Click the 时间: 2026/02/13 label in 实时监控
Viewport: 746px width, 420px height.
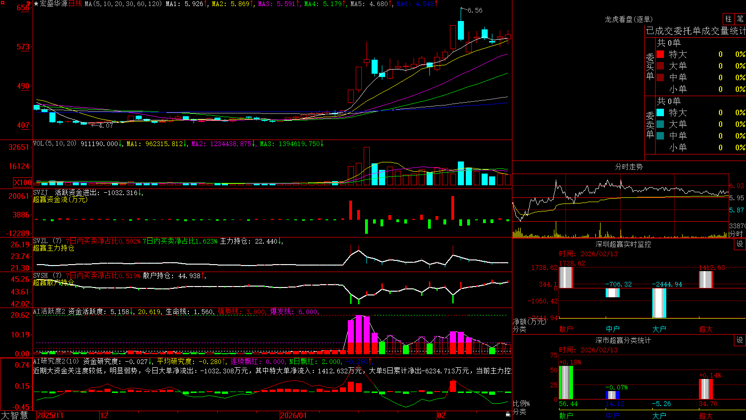(x=588, y=254)
